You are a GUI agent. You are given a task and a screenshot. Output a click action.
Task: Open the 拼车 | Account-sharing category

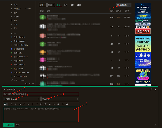coord(22,73)
